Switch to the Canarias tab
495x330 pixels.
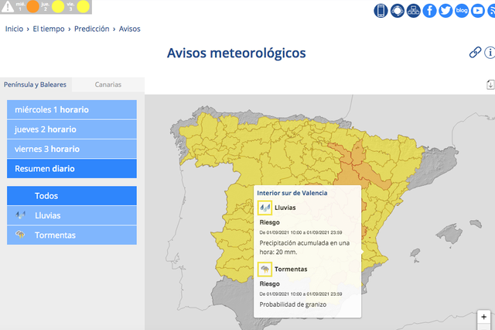108,84
